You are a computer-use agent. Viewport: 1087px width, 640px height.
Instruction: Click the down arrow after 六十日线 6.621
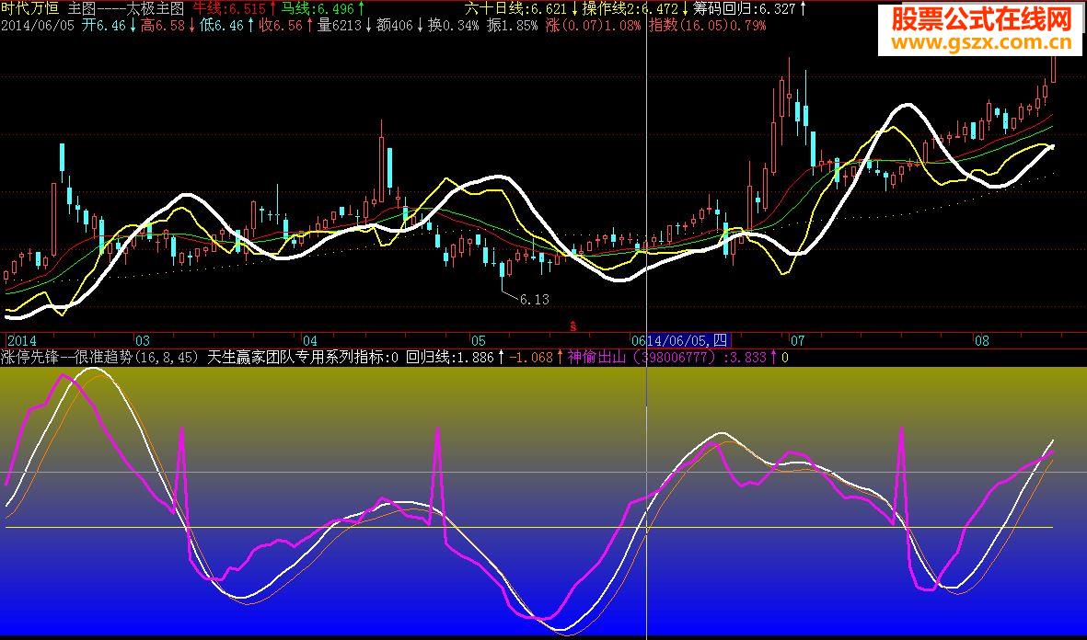point(574,8)
